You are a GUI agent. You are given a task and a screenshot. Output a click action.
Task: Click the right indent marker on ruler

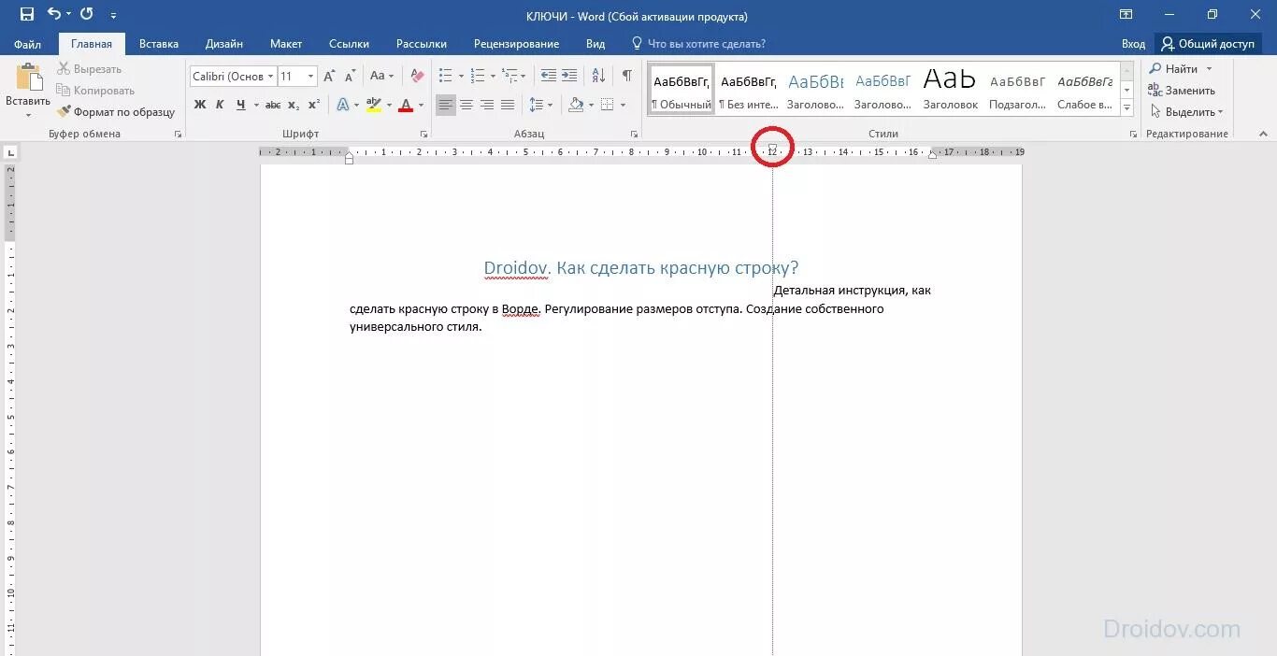(x=932, y=154)
